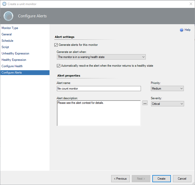Click the Previous button
Image resolution: width=195 pixels, height=185 pixels.
point(120,179)
